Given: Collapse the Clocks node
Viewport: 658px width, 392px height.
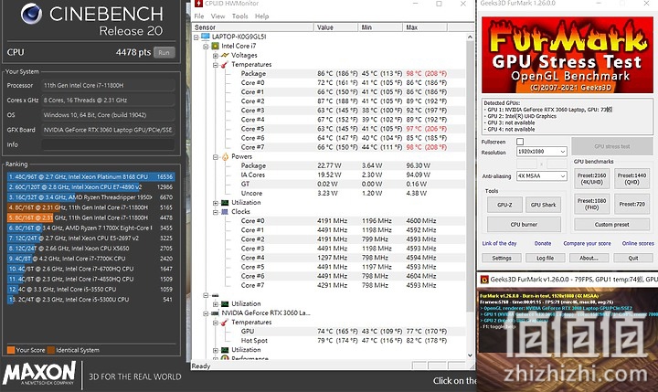Looking at the screenshot, I should (x=216, y=212).
